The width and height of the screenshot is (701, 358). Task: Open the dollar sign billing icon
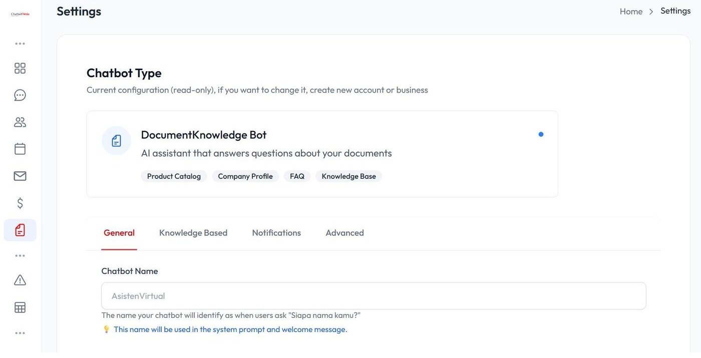20,203
